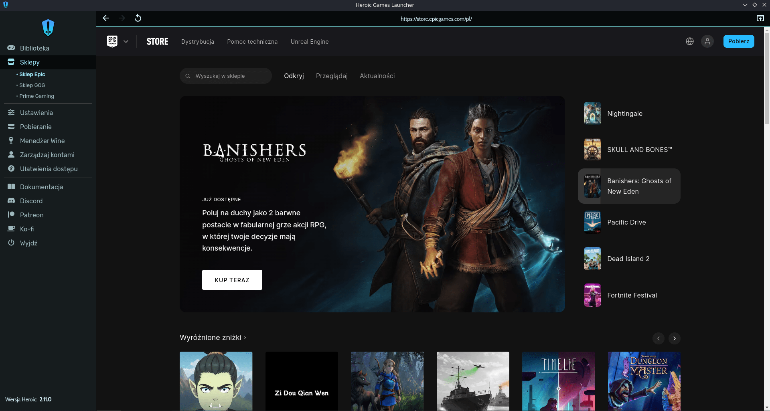The image size is (770, 411).
Task: Go back with the left arrow
Action: tap(106, 18)
